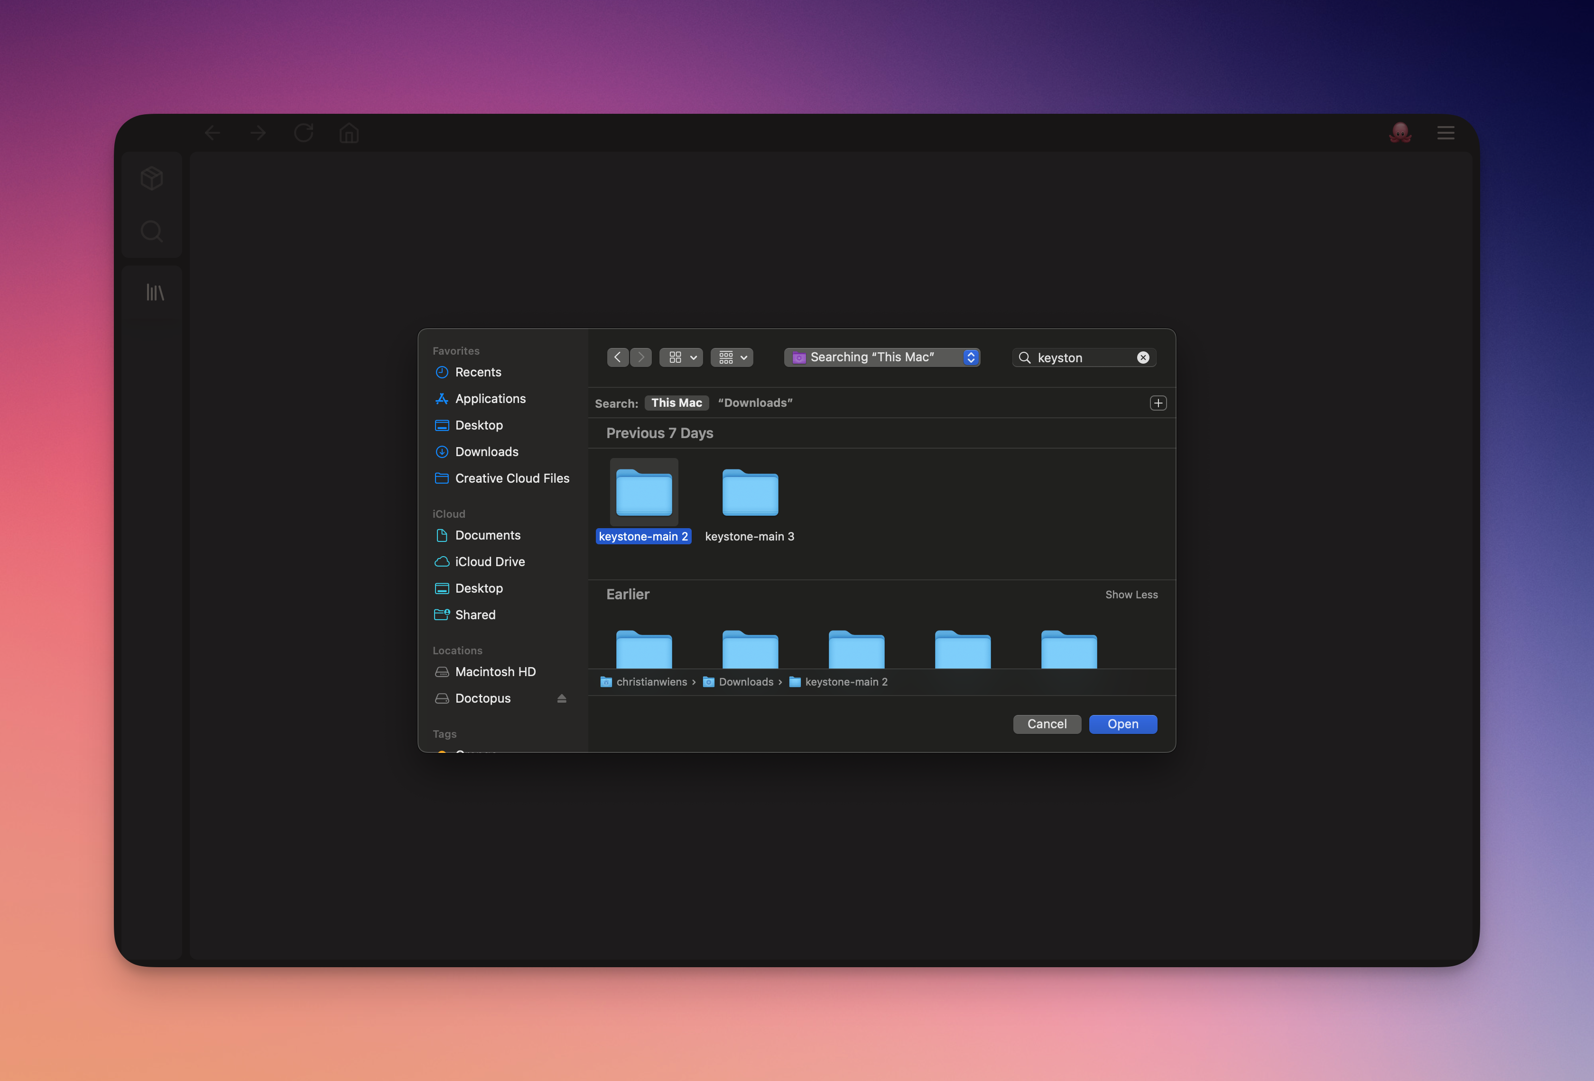Clear the search field with the X icon
Image resolution: width=1594 pixels, height=1081 pixels.
click(1143, 357)
